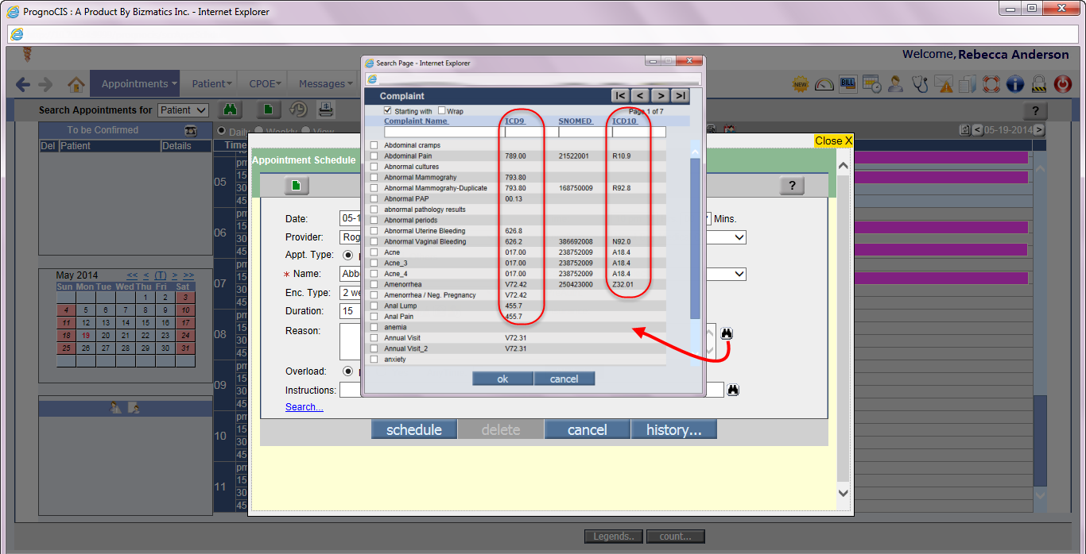The height and width of the screenshot is (554, 1086).
Task: Click the person profile icon
Action: pyautogui.click(x=895, y=84)
